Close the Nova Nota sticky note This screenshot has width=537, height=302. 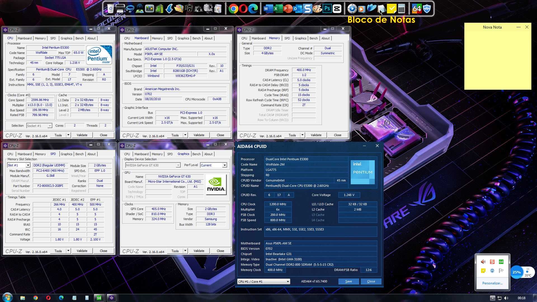(527, 27)
